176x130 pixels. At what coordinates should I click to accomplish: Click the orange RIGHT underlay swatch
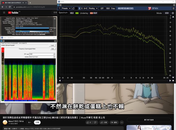coord(91,13)
